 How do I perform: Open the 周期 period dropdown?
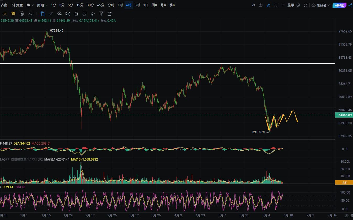(x=42, y=5)
